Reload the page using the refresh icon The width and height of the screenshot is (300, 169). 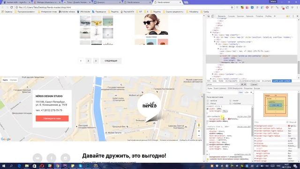tap(11, 8)
